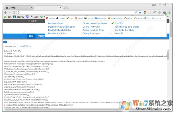The height and width of the screenshot is (113, 175).
Task: Open the Miscellaneous menu tab
Action: click(x=115, y=18)
